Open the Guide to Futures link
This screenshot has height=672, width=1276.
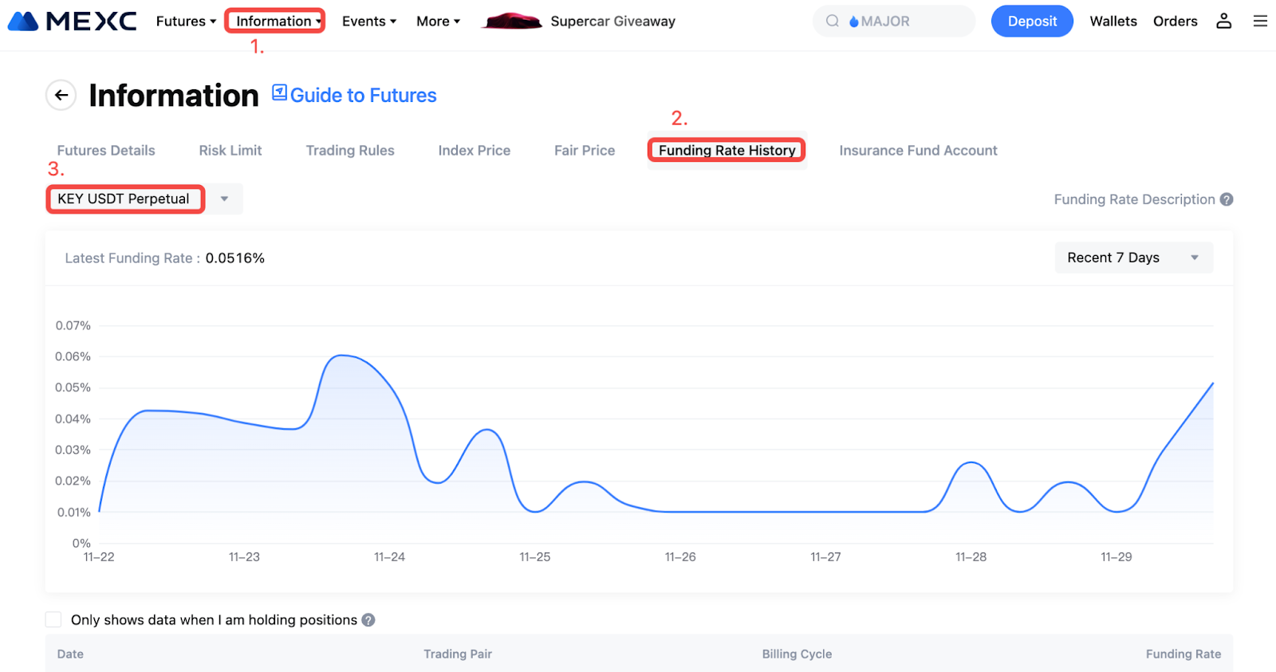pyautogui.click(x=364, y=96)
